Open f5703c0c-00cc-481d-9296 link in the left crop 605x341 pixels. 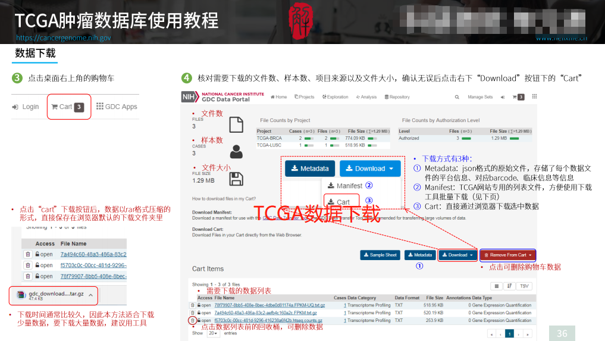click(93, 265)
